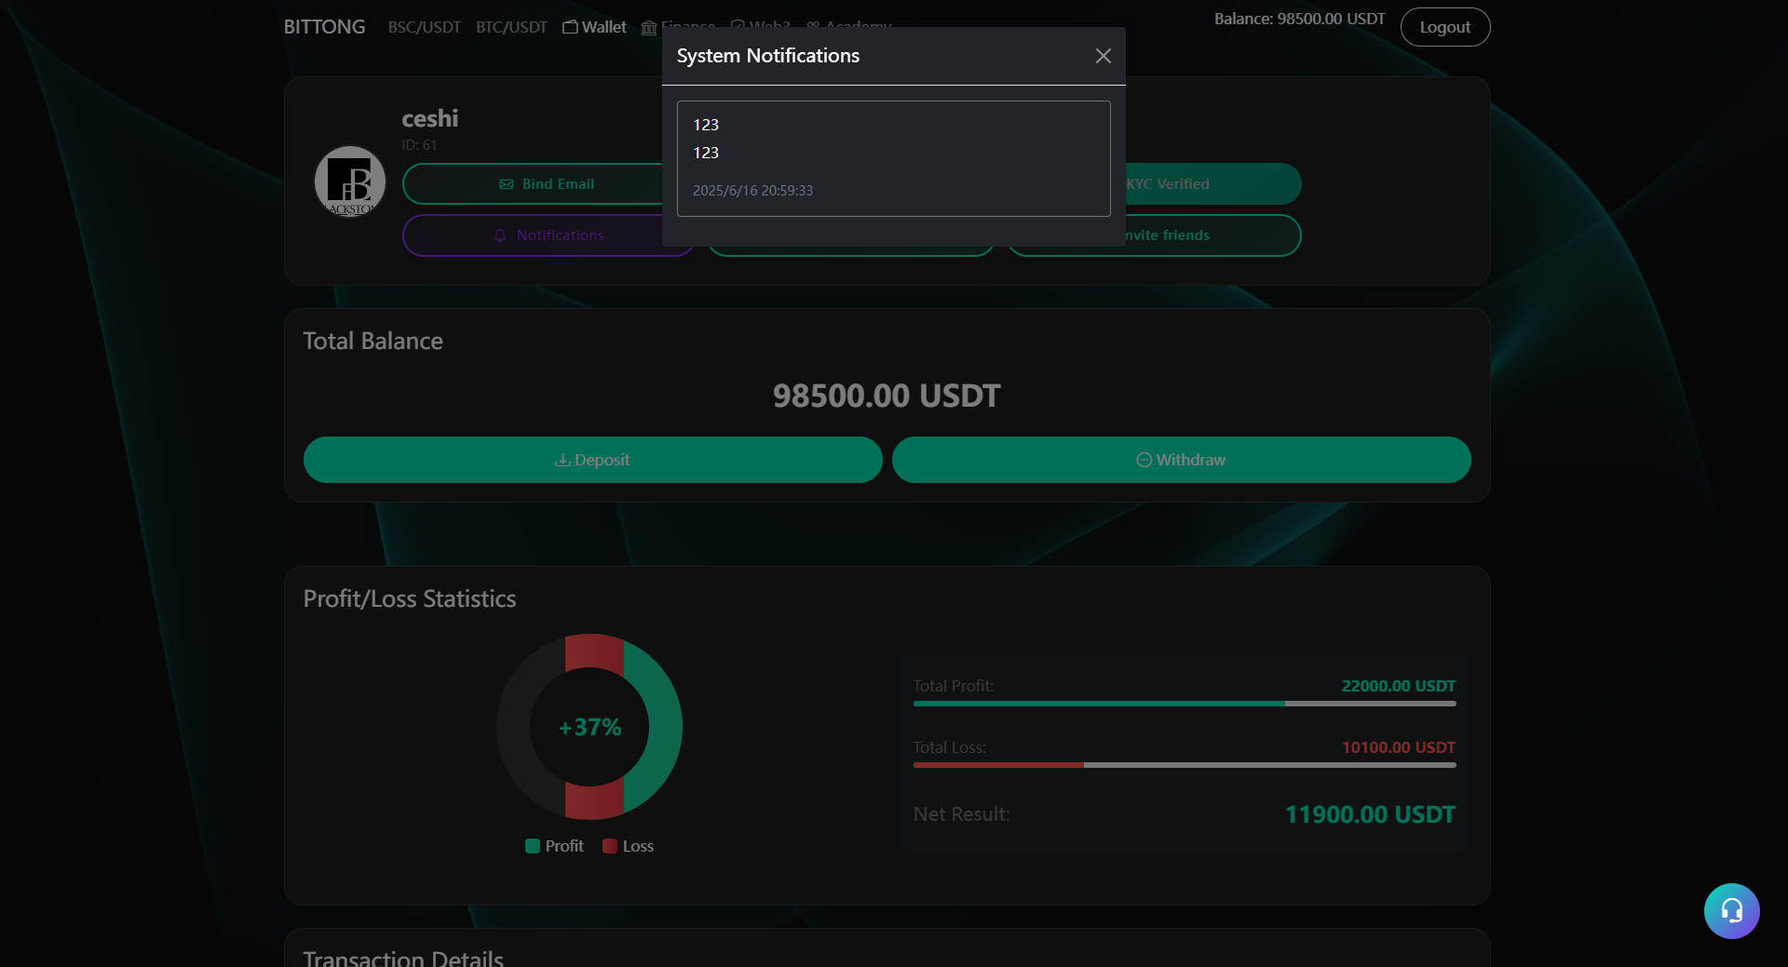The width and height of the screenshot is (1788, 967).
Task: Click the KYC Verified badge button
Action: 1211,184
